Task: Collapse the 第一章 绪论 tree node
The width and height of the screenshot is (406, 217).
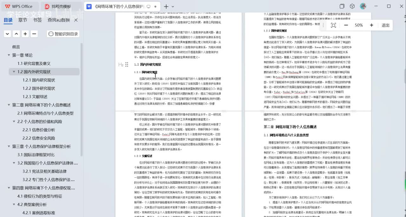Action: point(9,55)
